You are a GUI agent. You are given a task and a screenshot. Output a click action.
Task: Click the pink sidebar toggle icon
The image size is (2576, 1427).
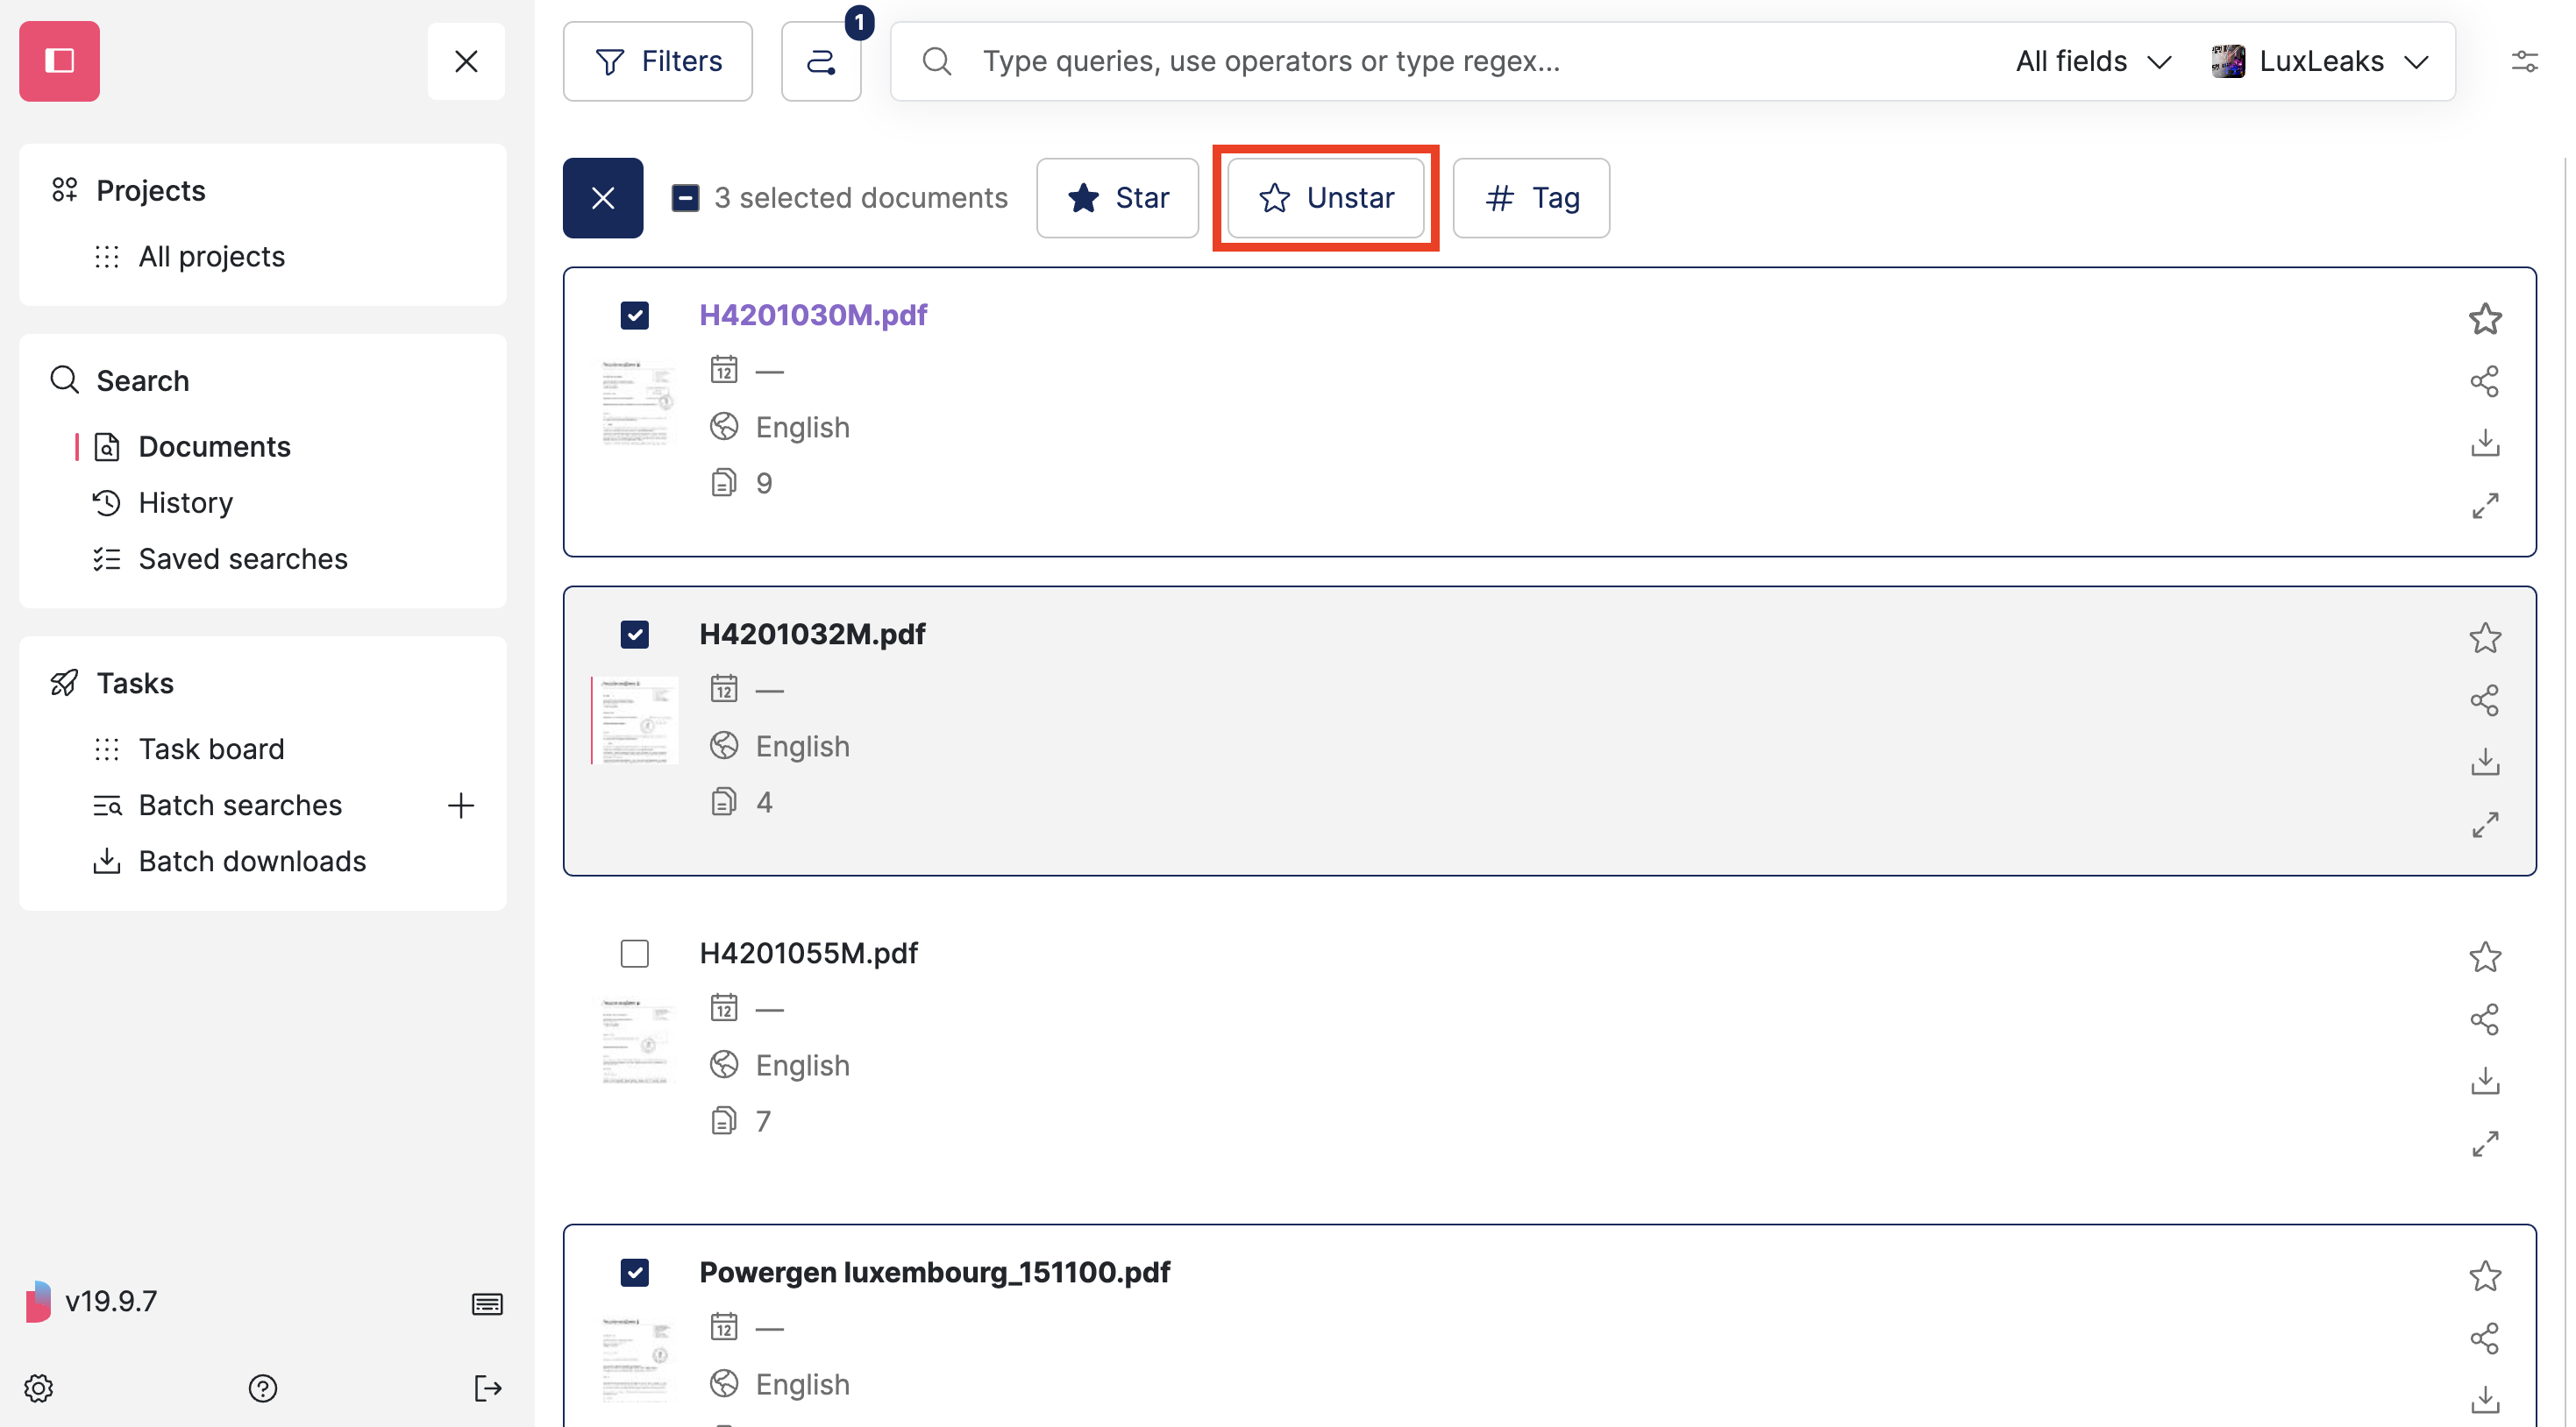(x=59, y=61)
